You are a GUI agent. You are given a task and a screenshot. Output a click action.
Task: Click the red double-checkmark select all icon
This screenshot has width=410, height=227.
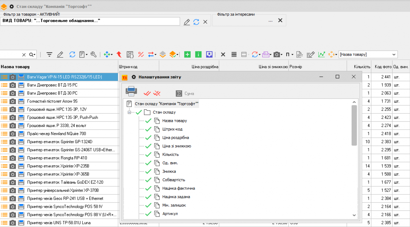point(147,93)
